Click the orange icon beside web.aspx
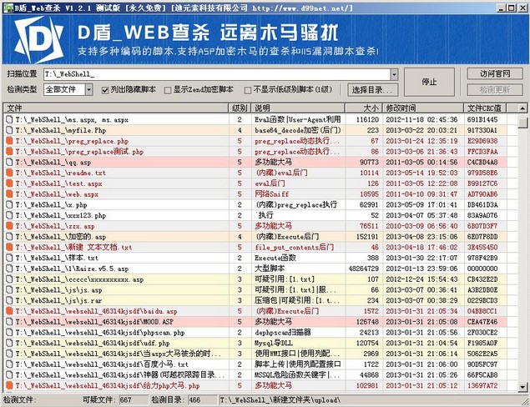This screenshot has width=530, height=407. pyautogui.click(x=10, y=193)
